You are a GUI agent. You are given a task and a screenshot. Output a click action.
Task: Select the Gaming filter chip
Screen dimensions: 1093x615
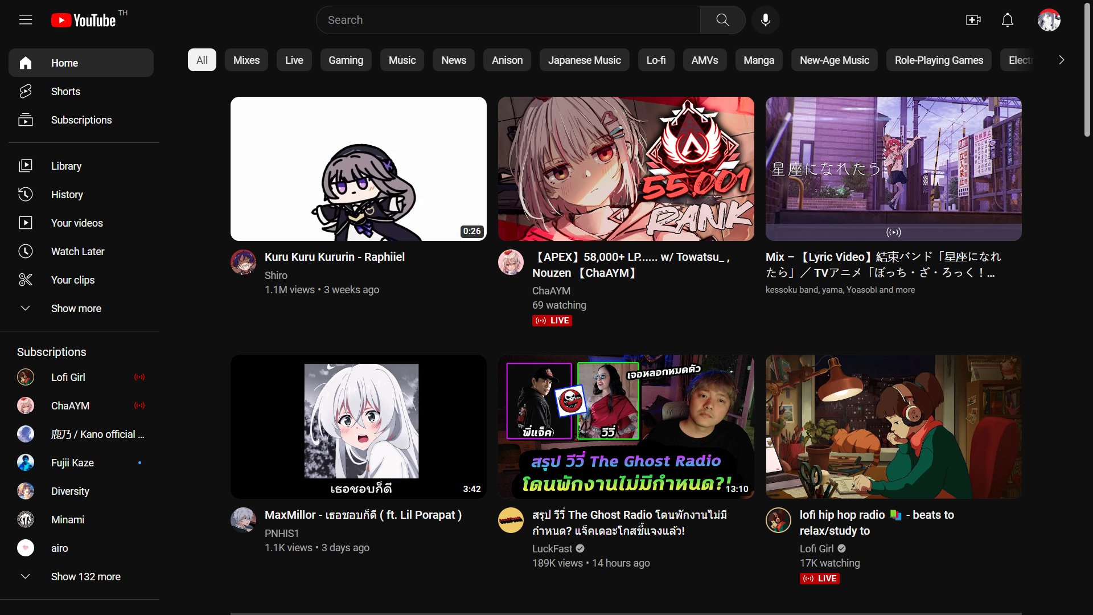tap(346, 60)
